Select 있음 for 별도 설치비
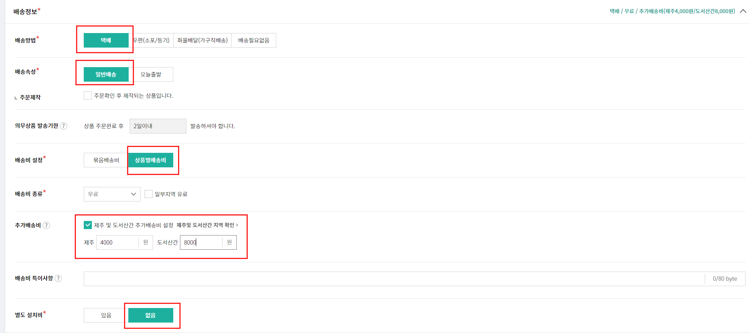The width and height of the screenshot is (750, 333). tap(106, 315)
